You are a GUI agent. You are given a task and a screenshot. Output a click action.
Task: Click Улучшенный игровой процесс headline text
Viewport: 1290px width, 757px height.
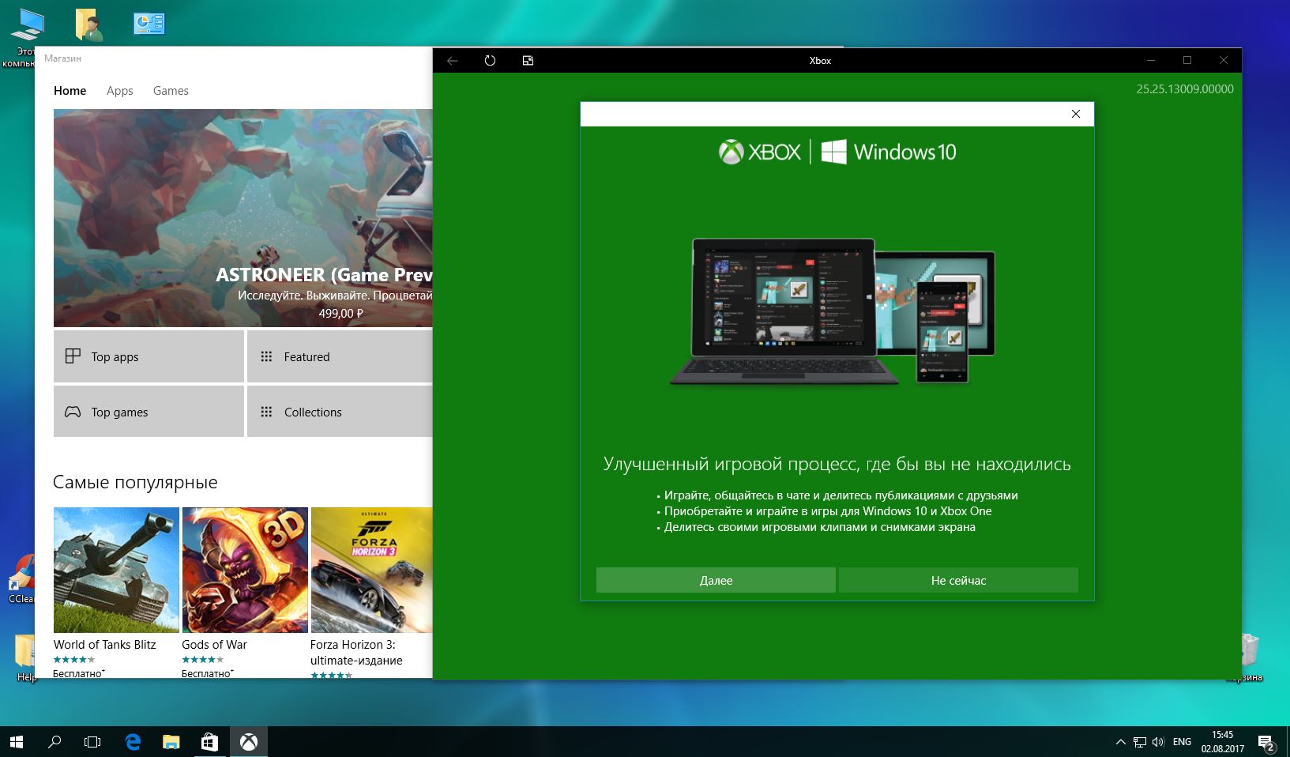[x=837, y=464]
